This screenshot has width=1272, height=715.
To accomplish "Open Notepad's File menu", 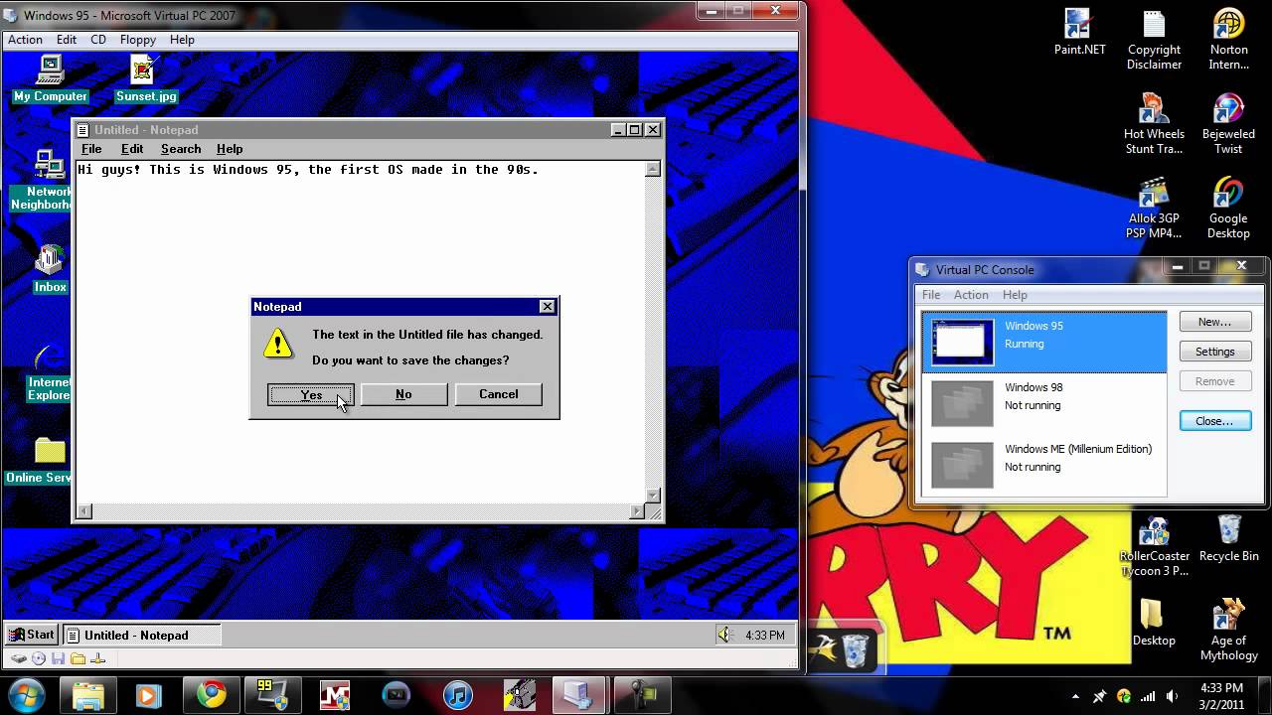I will point(91,149).
